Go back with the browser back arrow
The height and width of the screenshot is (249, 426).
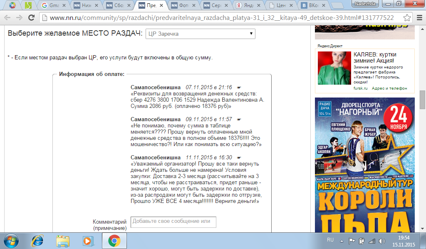7,17
